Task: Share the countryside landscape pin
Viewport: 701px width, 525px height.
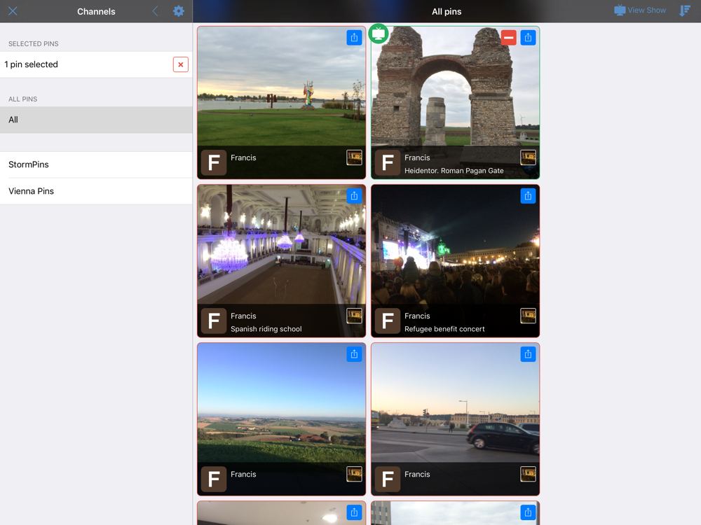Action: 354,354
